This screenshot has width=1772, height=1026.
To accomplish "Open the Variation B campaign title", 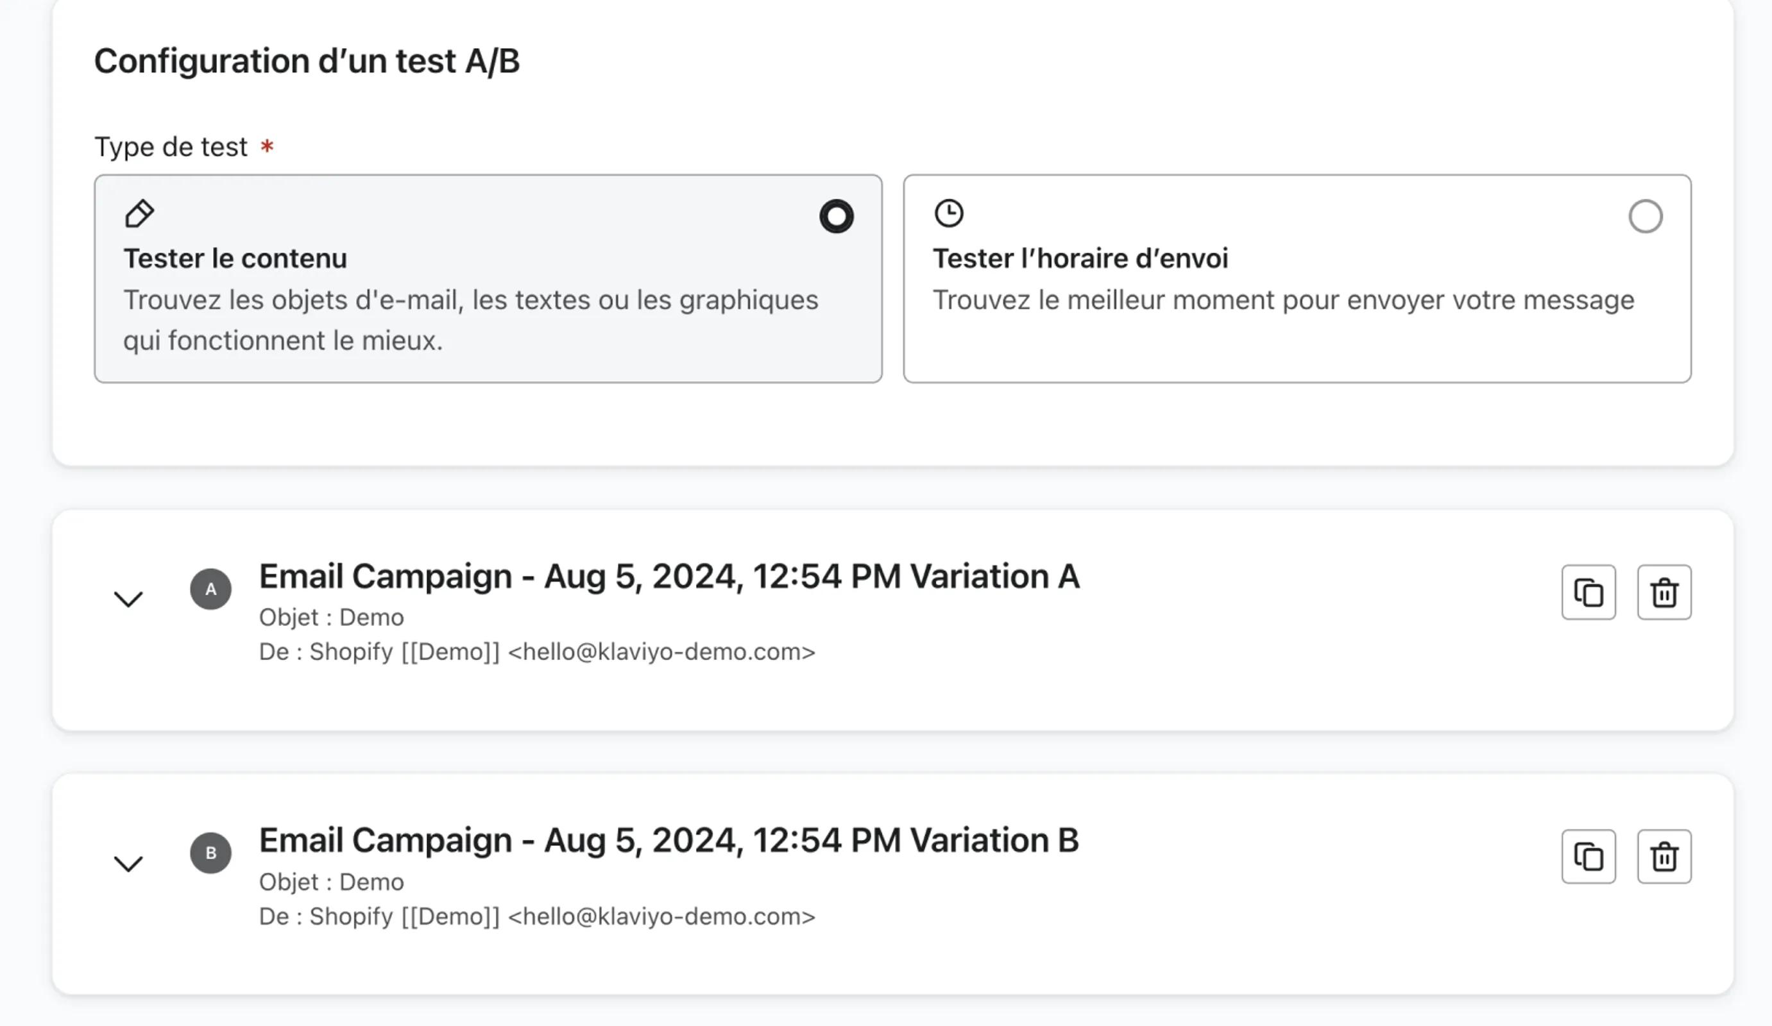I will tap(668, 841).
